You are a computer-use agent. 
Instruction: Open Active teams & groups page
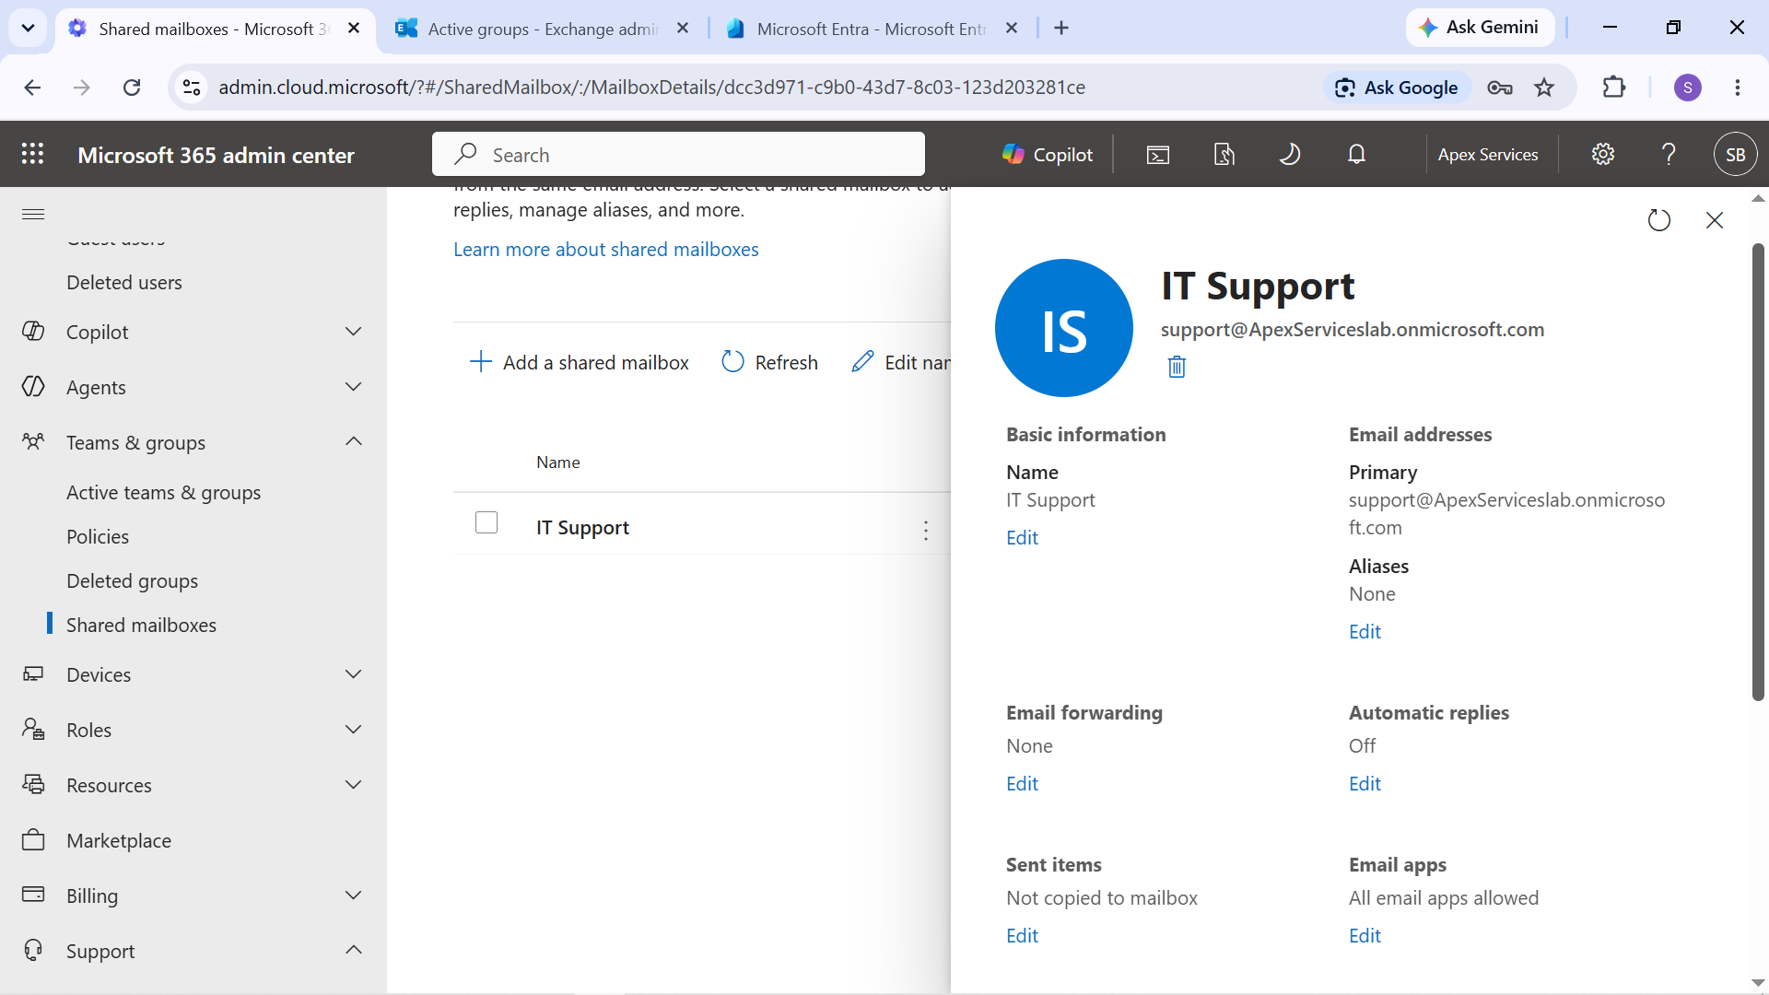click(x=164, y=493)
